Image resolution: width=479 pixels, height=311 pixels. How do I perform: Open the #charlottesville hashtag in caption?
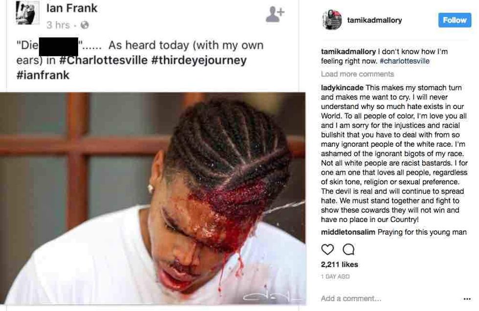pos(404,61)
